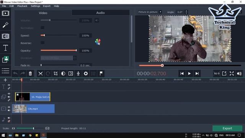Delete selected clip with trash icon
The height and width of the screenshot is (138, 245).
(30, 73)
